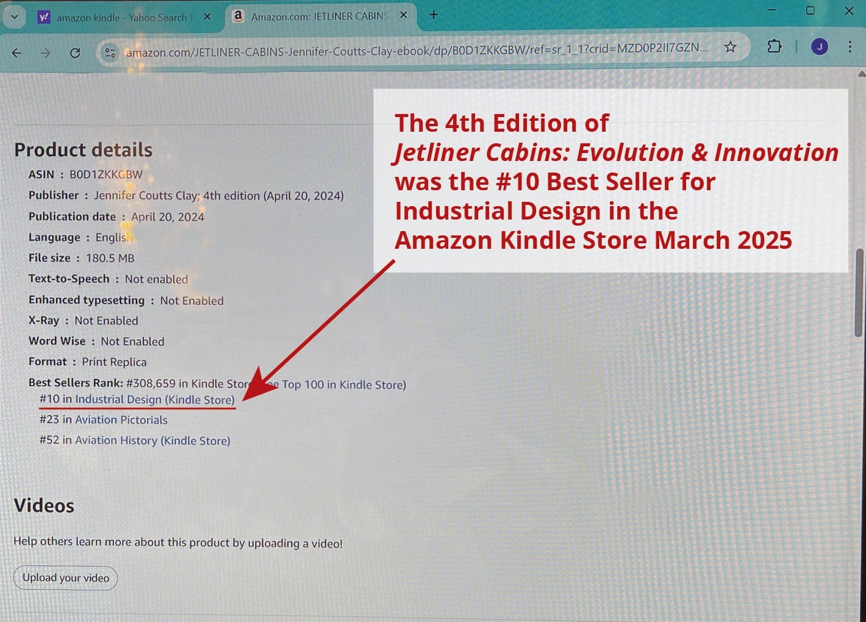Click the page vertical scrollbar thumb

tap(859, 293)
